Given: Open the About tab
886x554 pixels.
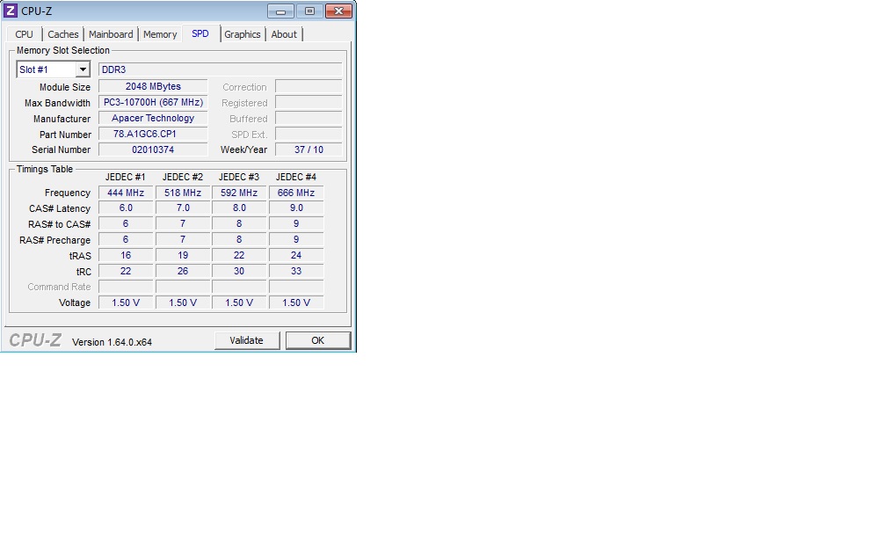Looking at the screenshot, I should (284, 34).
